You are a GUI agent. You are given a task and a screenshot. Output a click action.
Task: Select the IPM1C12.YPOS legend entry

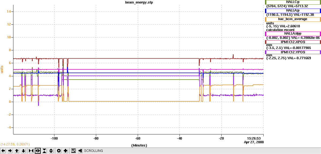click(x=293, y=52)
